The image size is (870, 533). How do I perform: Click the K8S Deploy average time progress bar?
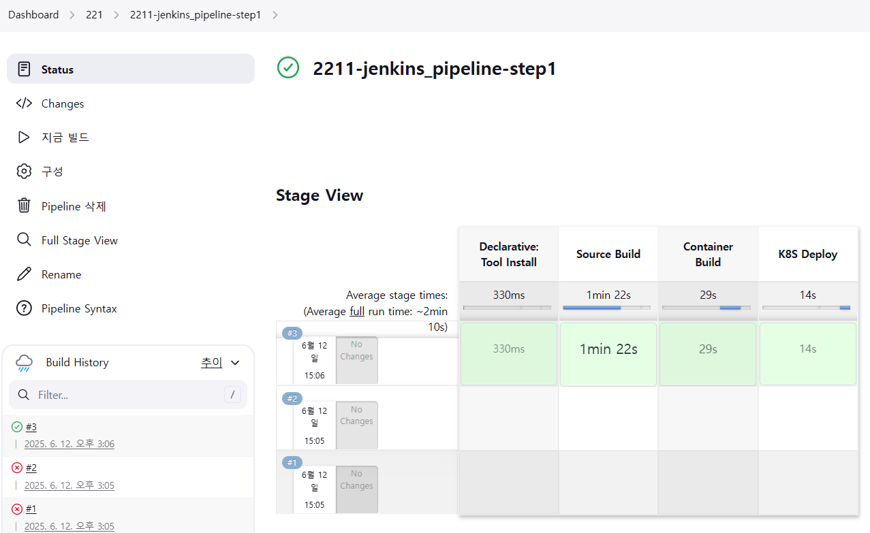806,308
